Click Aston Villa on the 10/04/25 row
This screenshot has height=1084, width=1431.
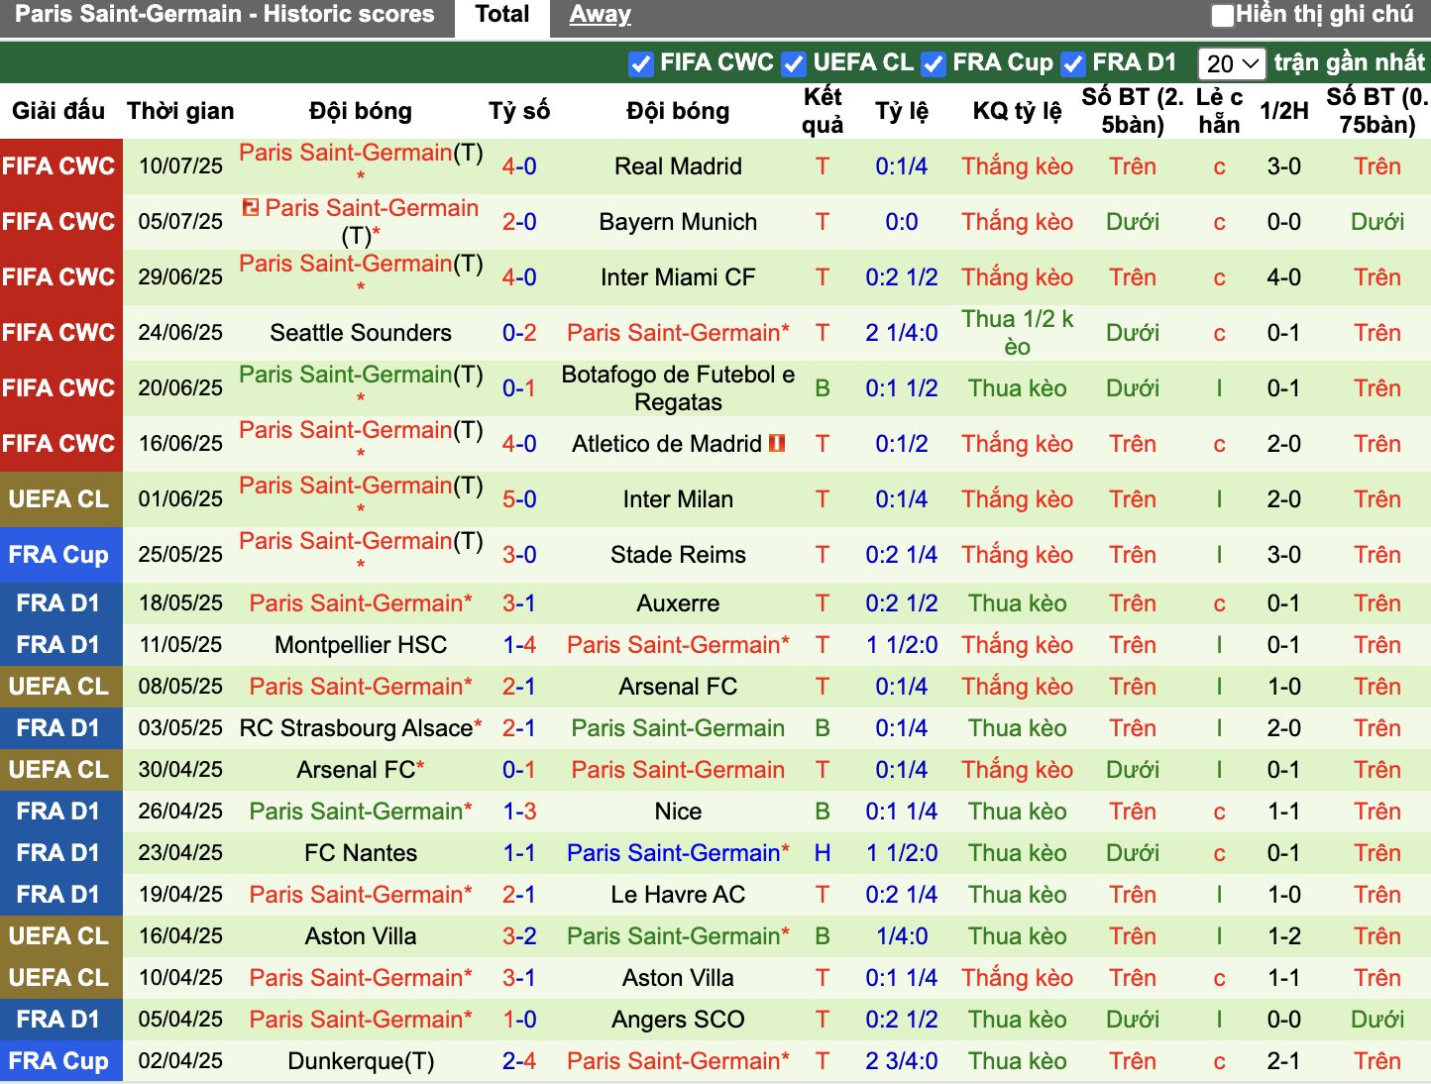click(678, 977)
